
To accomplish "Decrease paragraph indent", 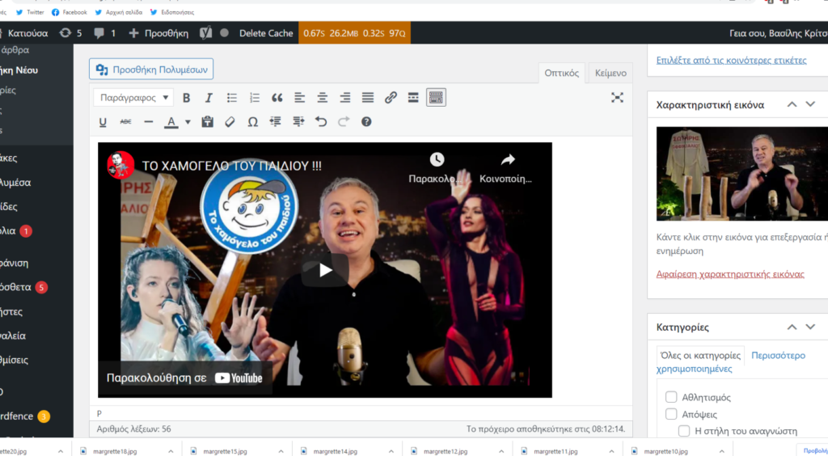I will coord(275,122).
